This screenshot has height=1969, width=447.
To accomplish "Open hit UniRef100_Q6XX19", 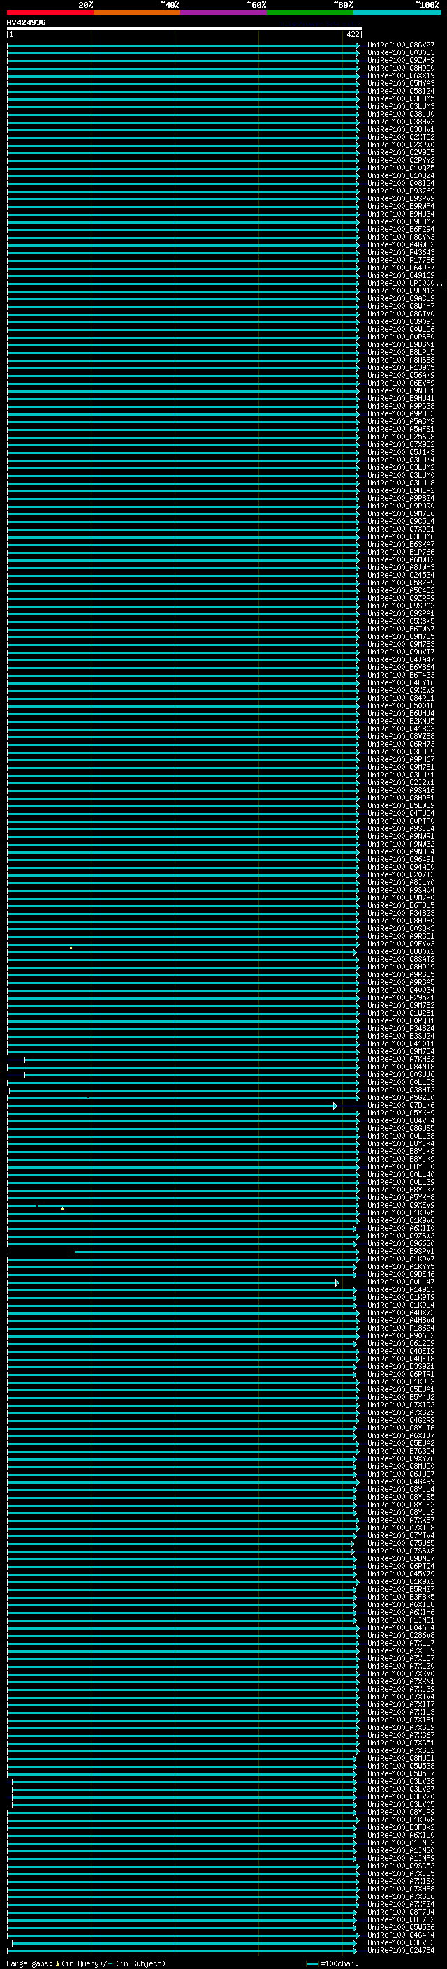I will (400, 75).
